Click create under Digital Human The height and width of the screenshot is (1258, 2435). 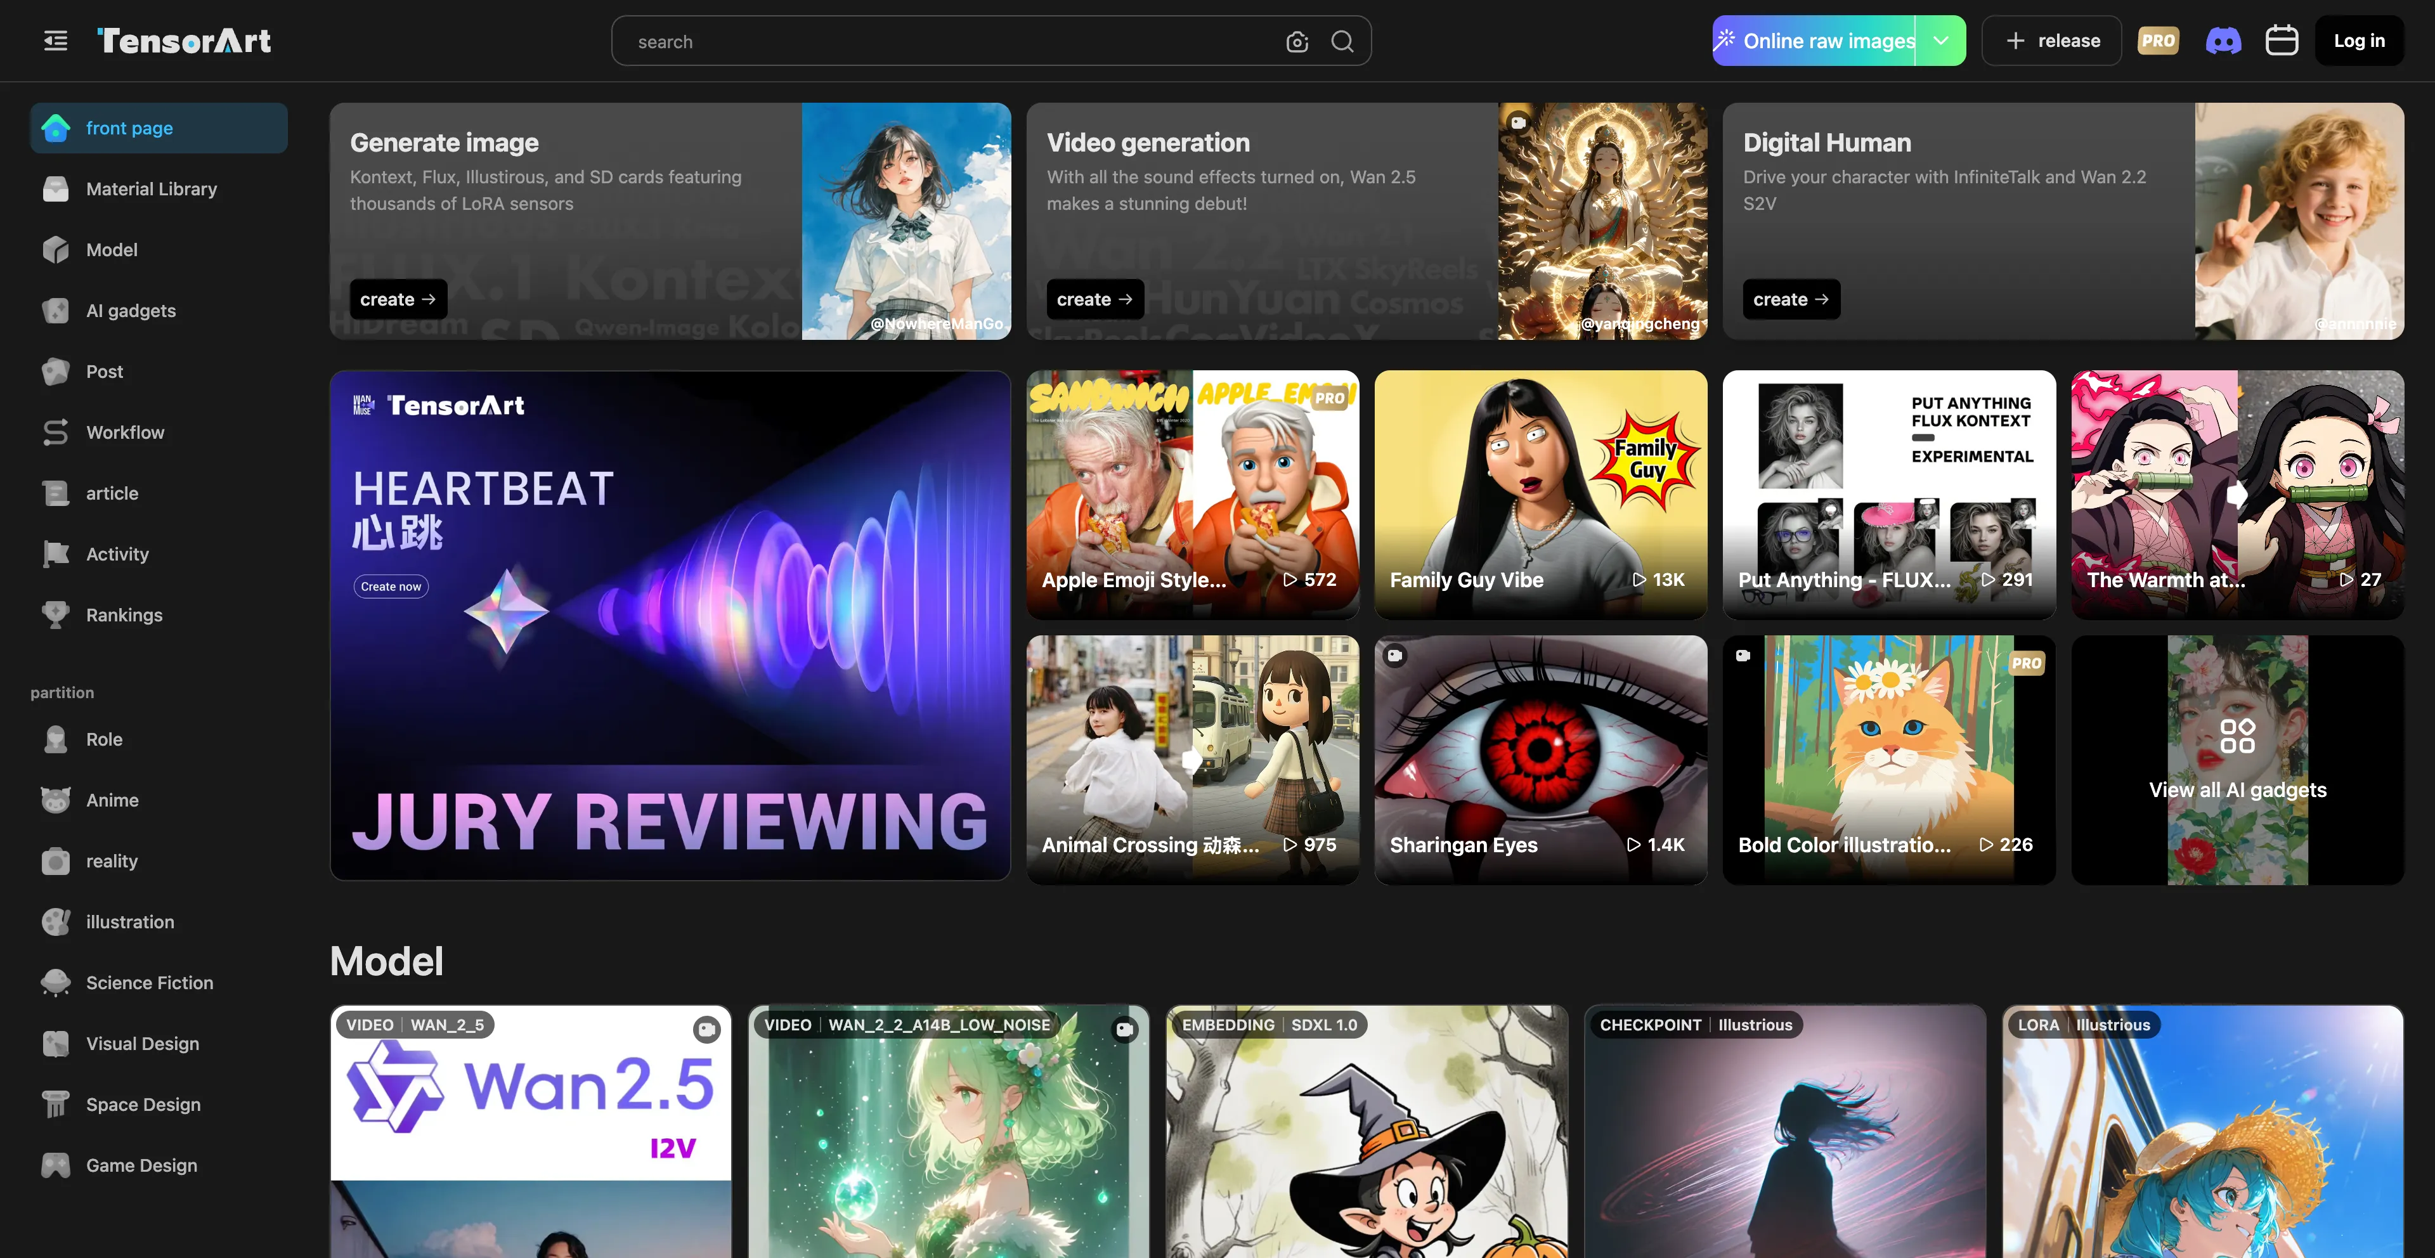coord(1790,300)
